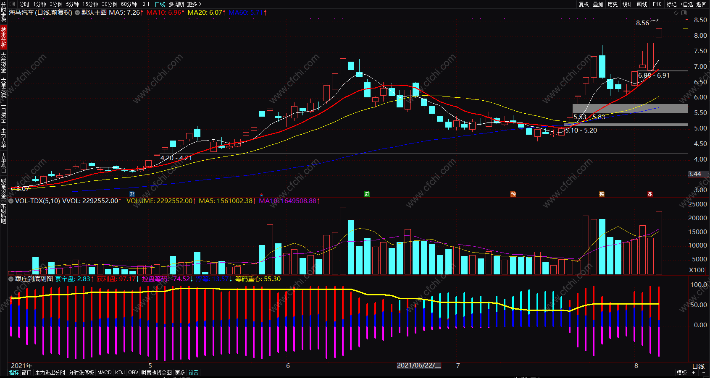This screenshot has width=710, height=378.
Task: Open 统计 statistics
Action: coord(628,4)
